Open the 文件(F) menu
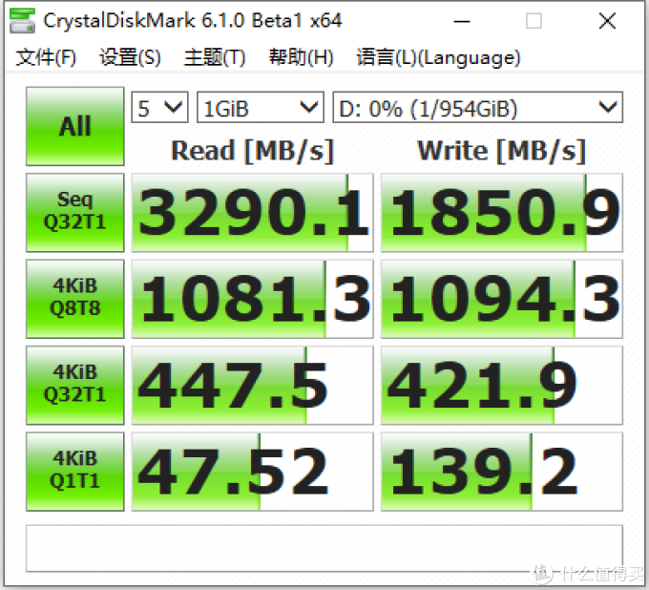 coord(46,57)
